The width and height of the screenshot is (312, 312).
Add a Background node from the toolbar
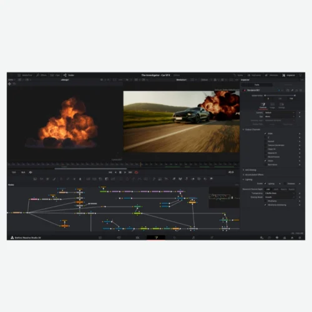[35, 179]
